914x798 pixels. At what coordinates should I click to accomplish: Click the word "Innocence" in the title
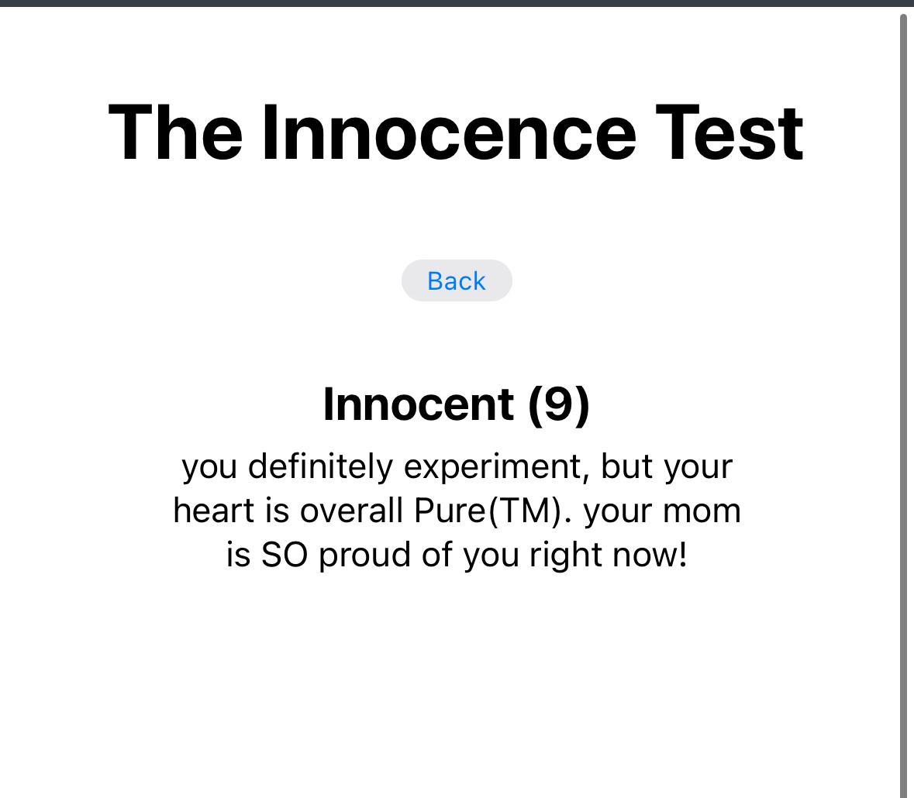pos(449,133)
